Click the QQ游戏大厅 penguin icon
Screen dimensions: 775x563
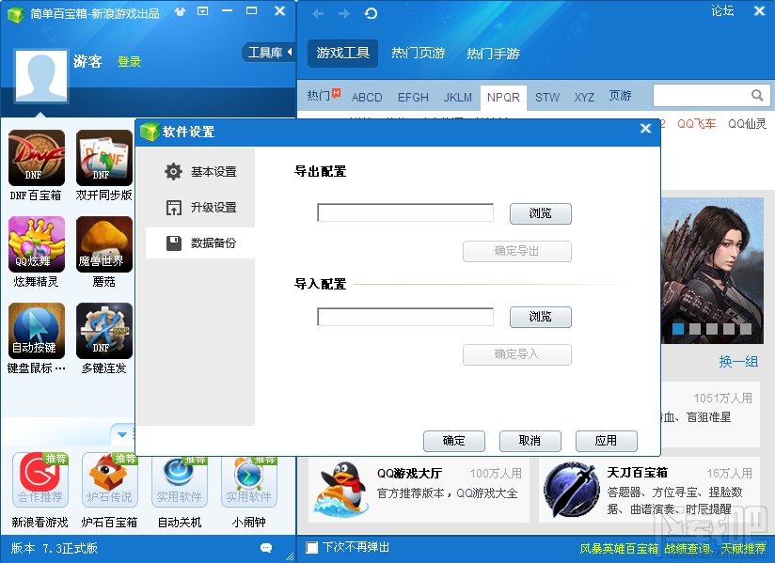click(342, 490)
